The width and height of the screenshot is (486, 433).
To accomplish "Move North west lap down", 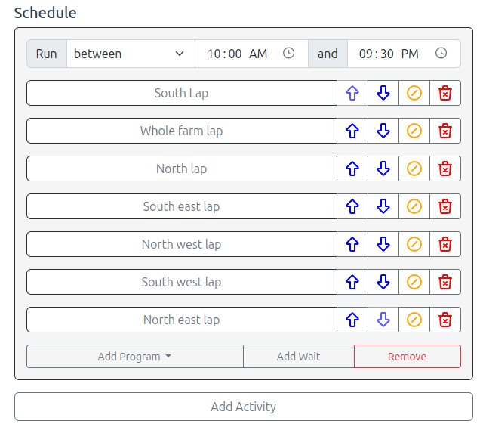I will pyautogui.click(x=383, y=244).
